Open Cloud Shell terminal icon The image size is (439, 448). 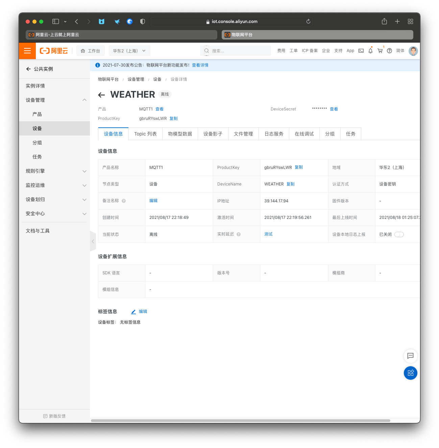click(361, 51)
